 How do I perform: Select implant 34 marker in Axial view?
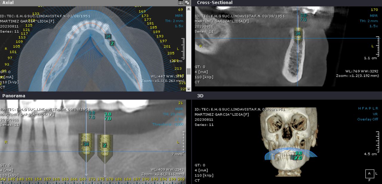[x=108, y=37]
